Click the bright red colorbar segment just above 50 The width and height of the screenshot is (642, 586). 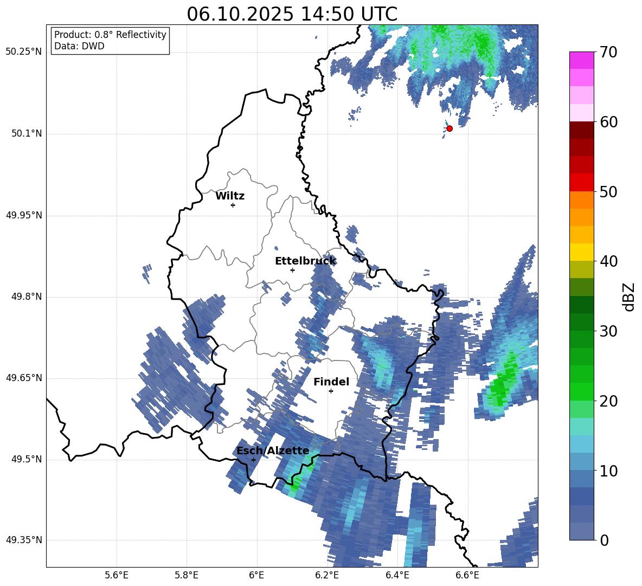pyautogui.click(x=581, y=183)
